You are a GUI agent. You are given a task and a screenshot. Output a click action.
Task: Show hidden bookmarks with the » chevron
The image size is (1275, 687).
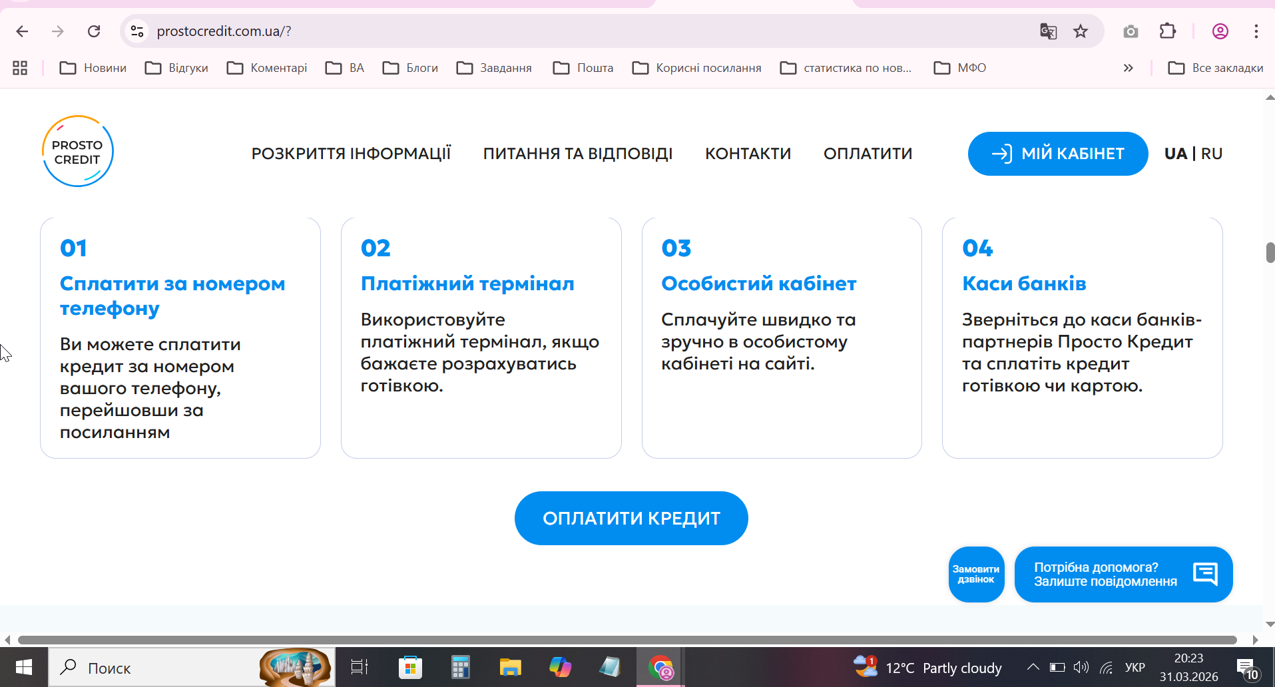coord(1128,68)
